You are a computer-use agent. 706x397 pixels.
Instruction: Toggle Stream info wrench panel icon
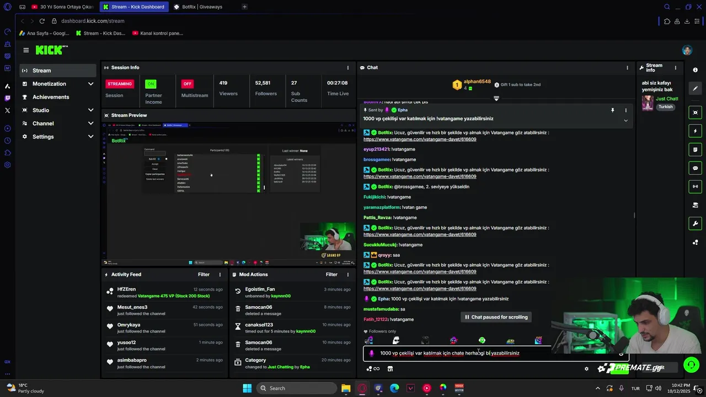click(x=695, y=223)
